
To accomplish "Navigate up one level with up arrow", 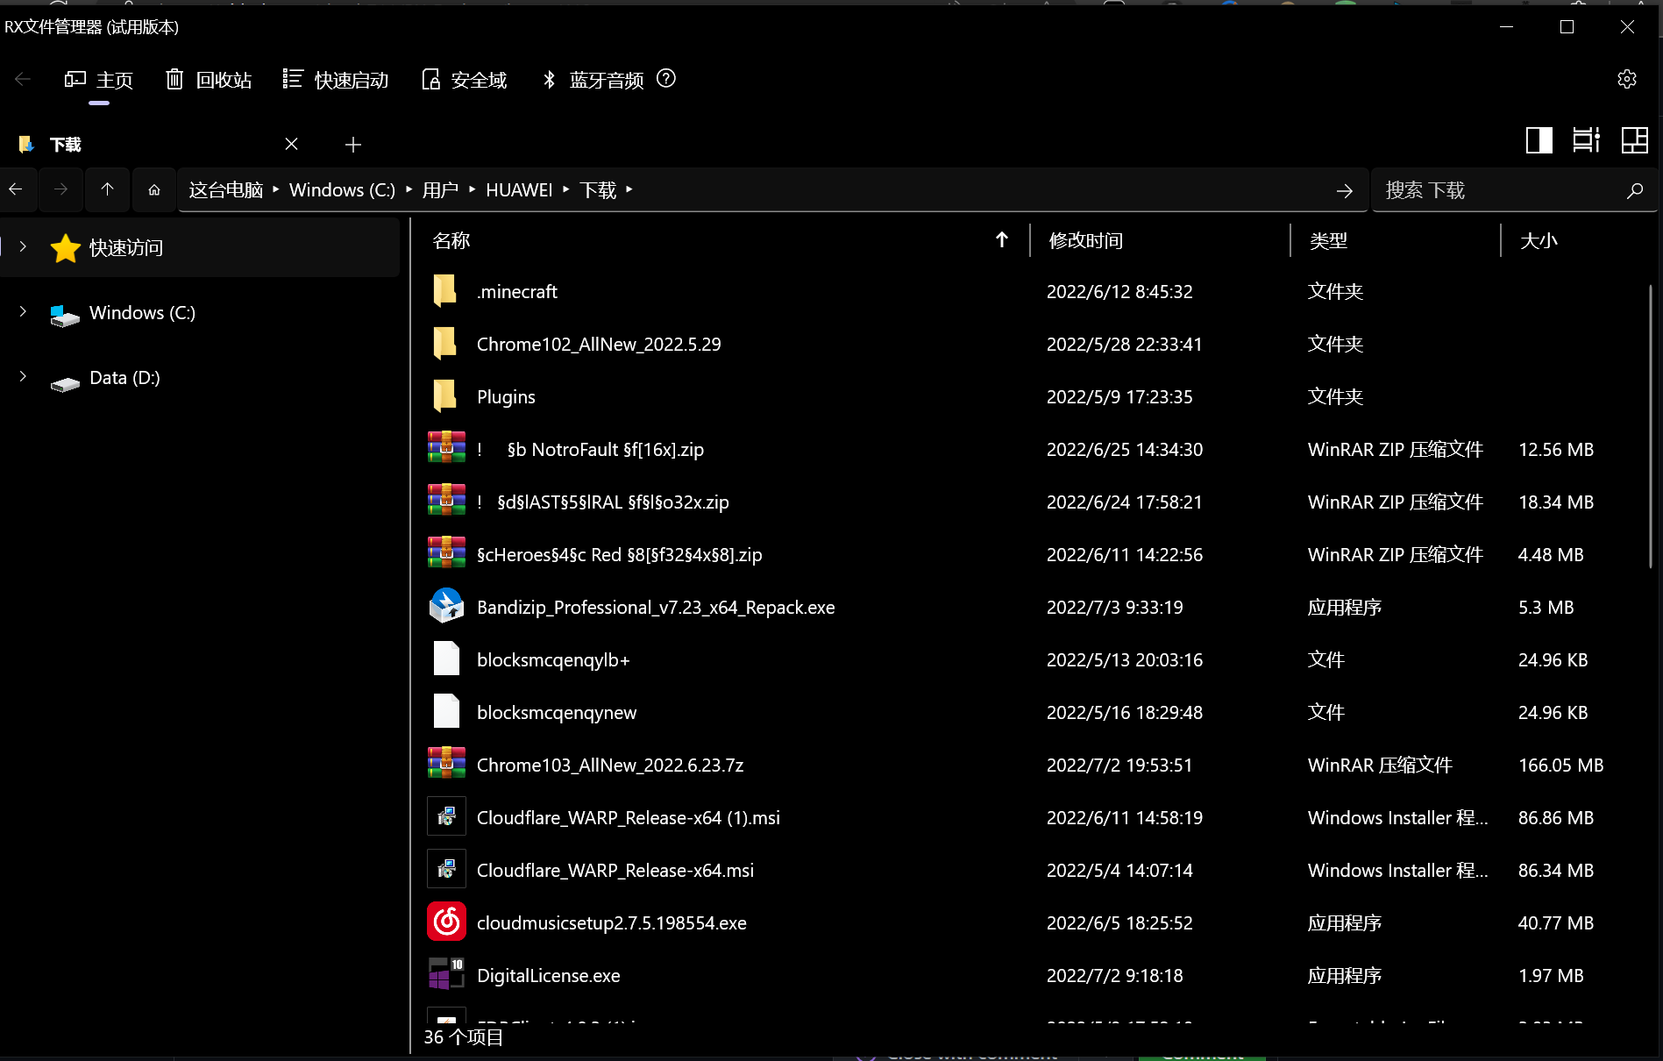I will click(107, 189).
